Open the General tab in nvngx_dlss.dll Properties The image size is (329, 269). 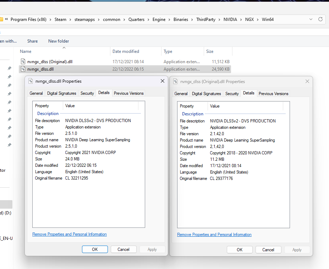click(x=36, y=93)
